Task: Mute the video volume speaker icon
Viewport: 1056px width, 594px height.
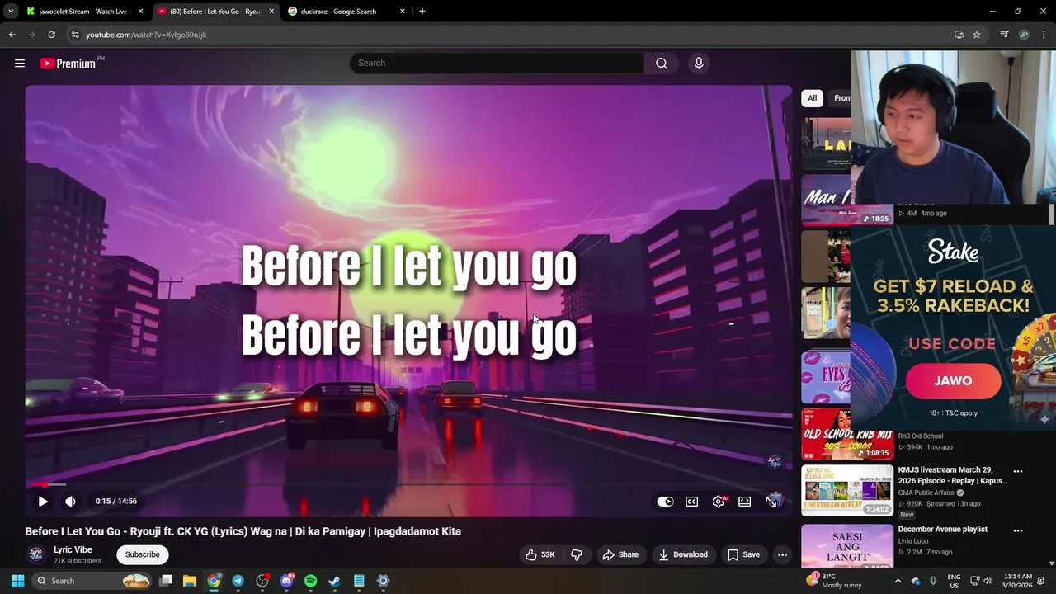Action: coord(71,501)
